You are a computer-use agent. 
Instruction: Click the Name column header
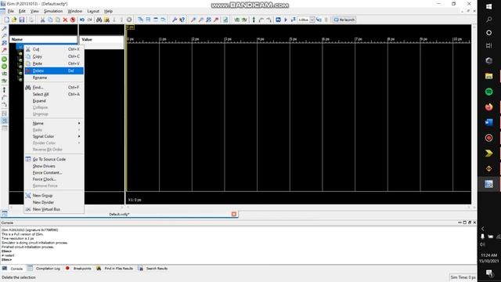click(x=43, y=39)
